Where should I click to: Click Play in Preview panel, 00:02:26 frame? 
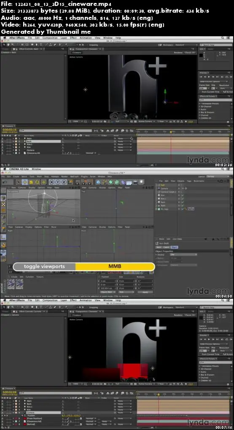[210, 77]
